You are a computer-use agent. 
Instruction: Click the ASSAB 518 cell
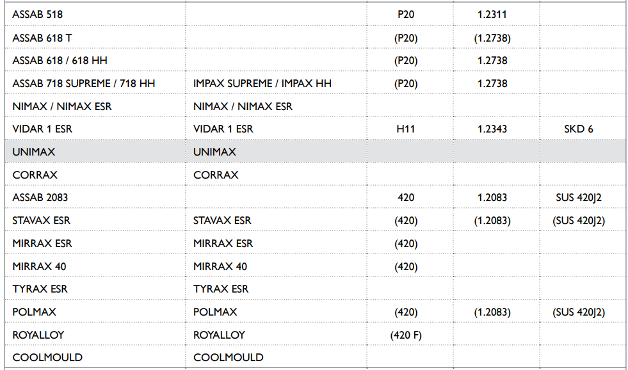38,14
